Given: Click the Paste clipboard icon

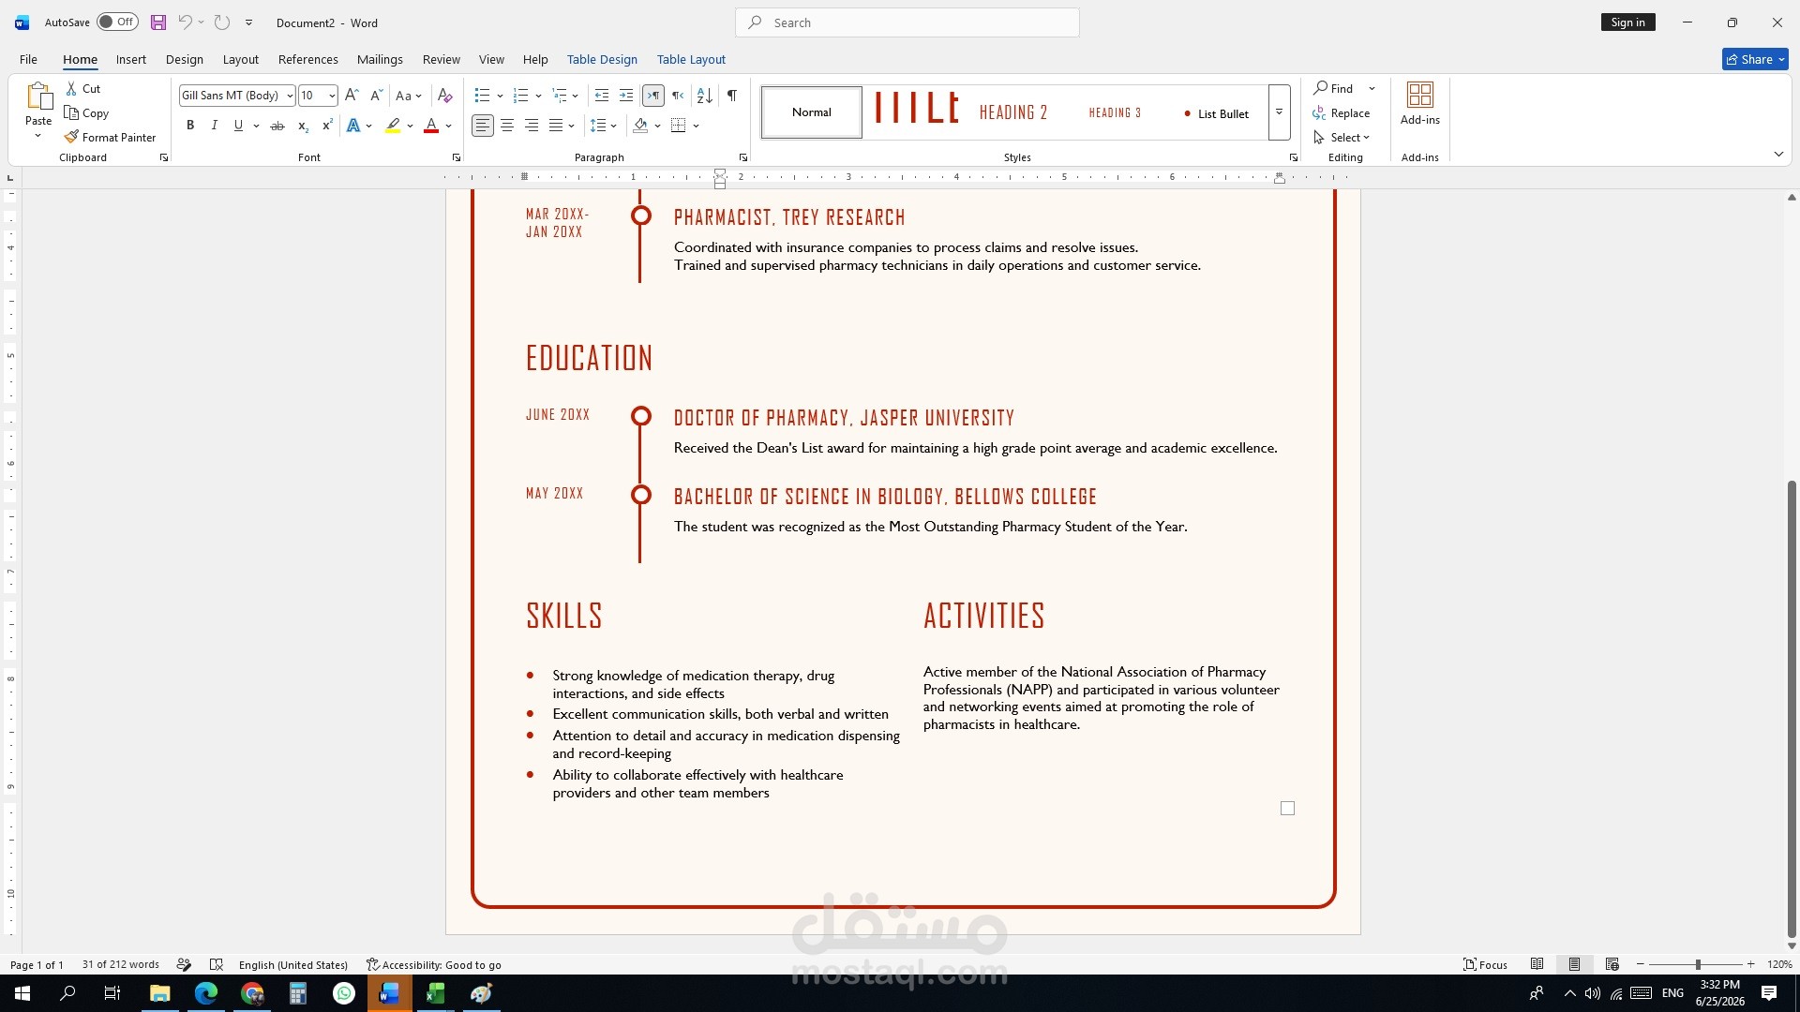Looking at the screenshot, I should click(x=38, y=97).
